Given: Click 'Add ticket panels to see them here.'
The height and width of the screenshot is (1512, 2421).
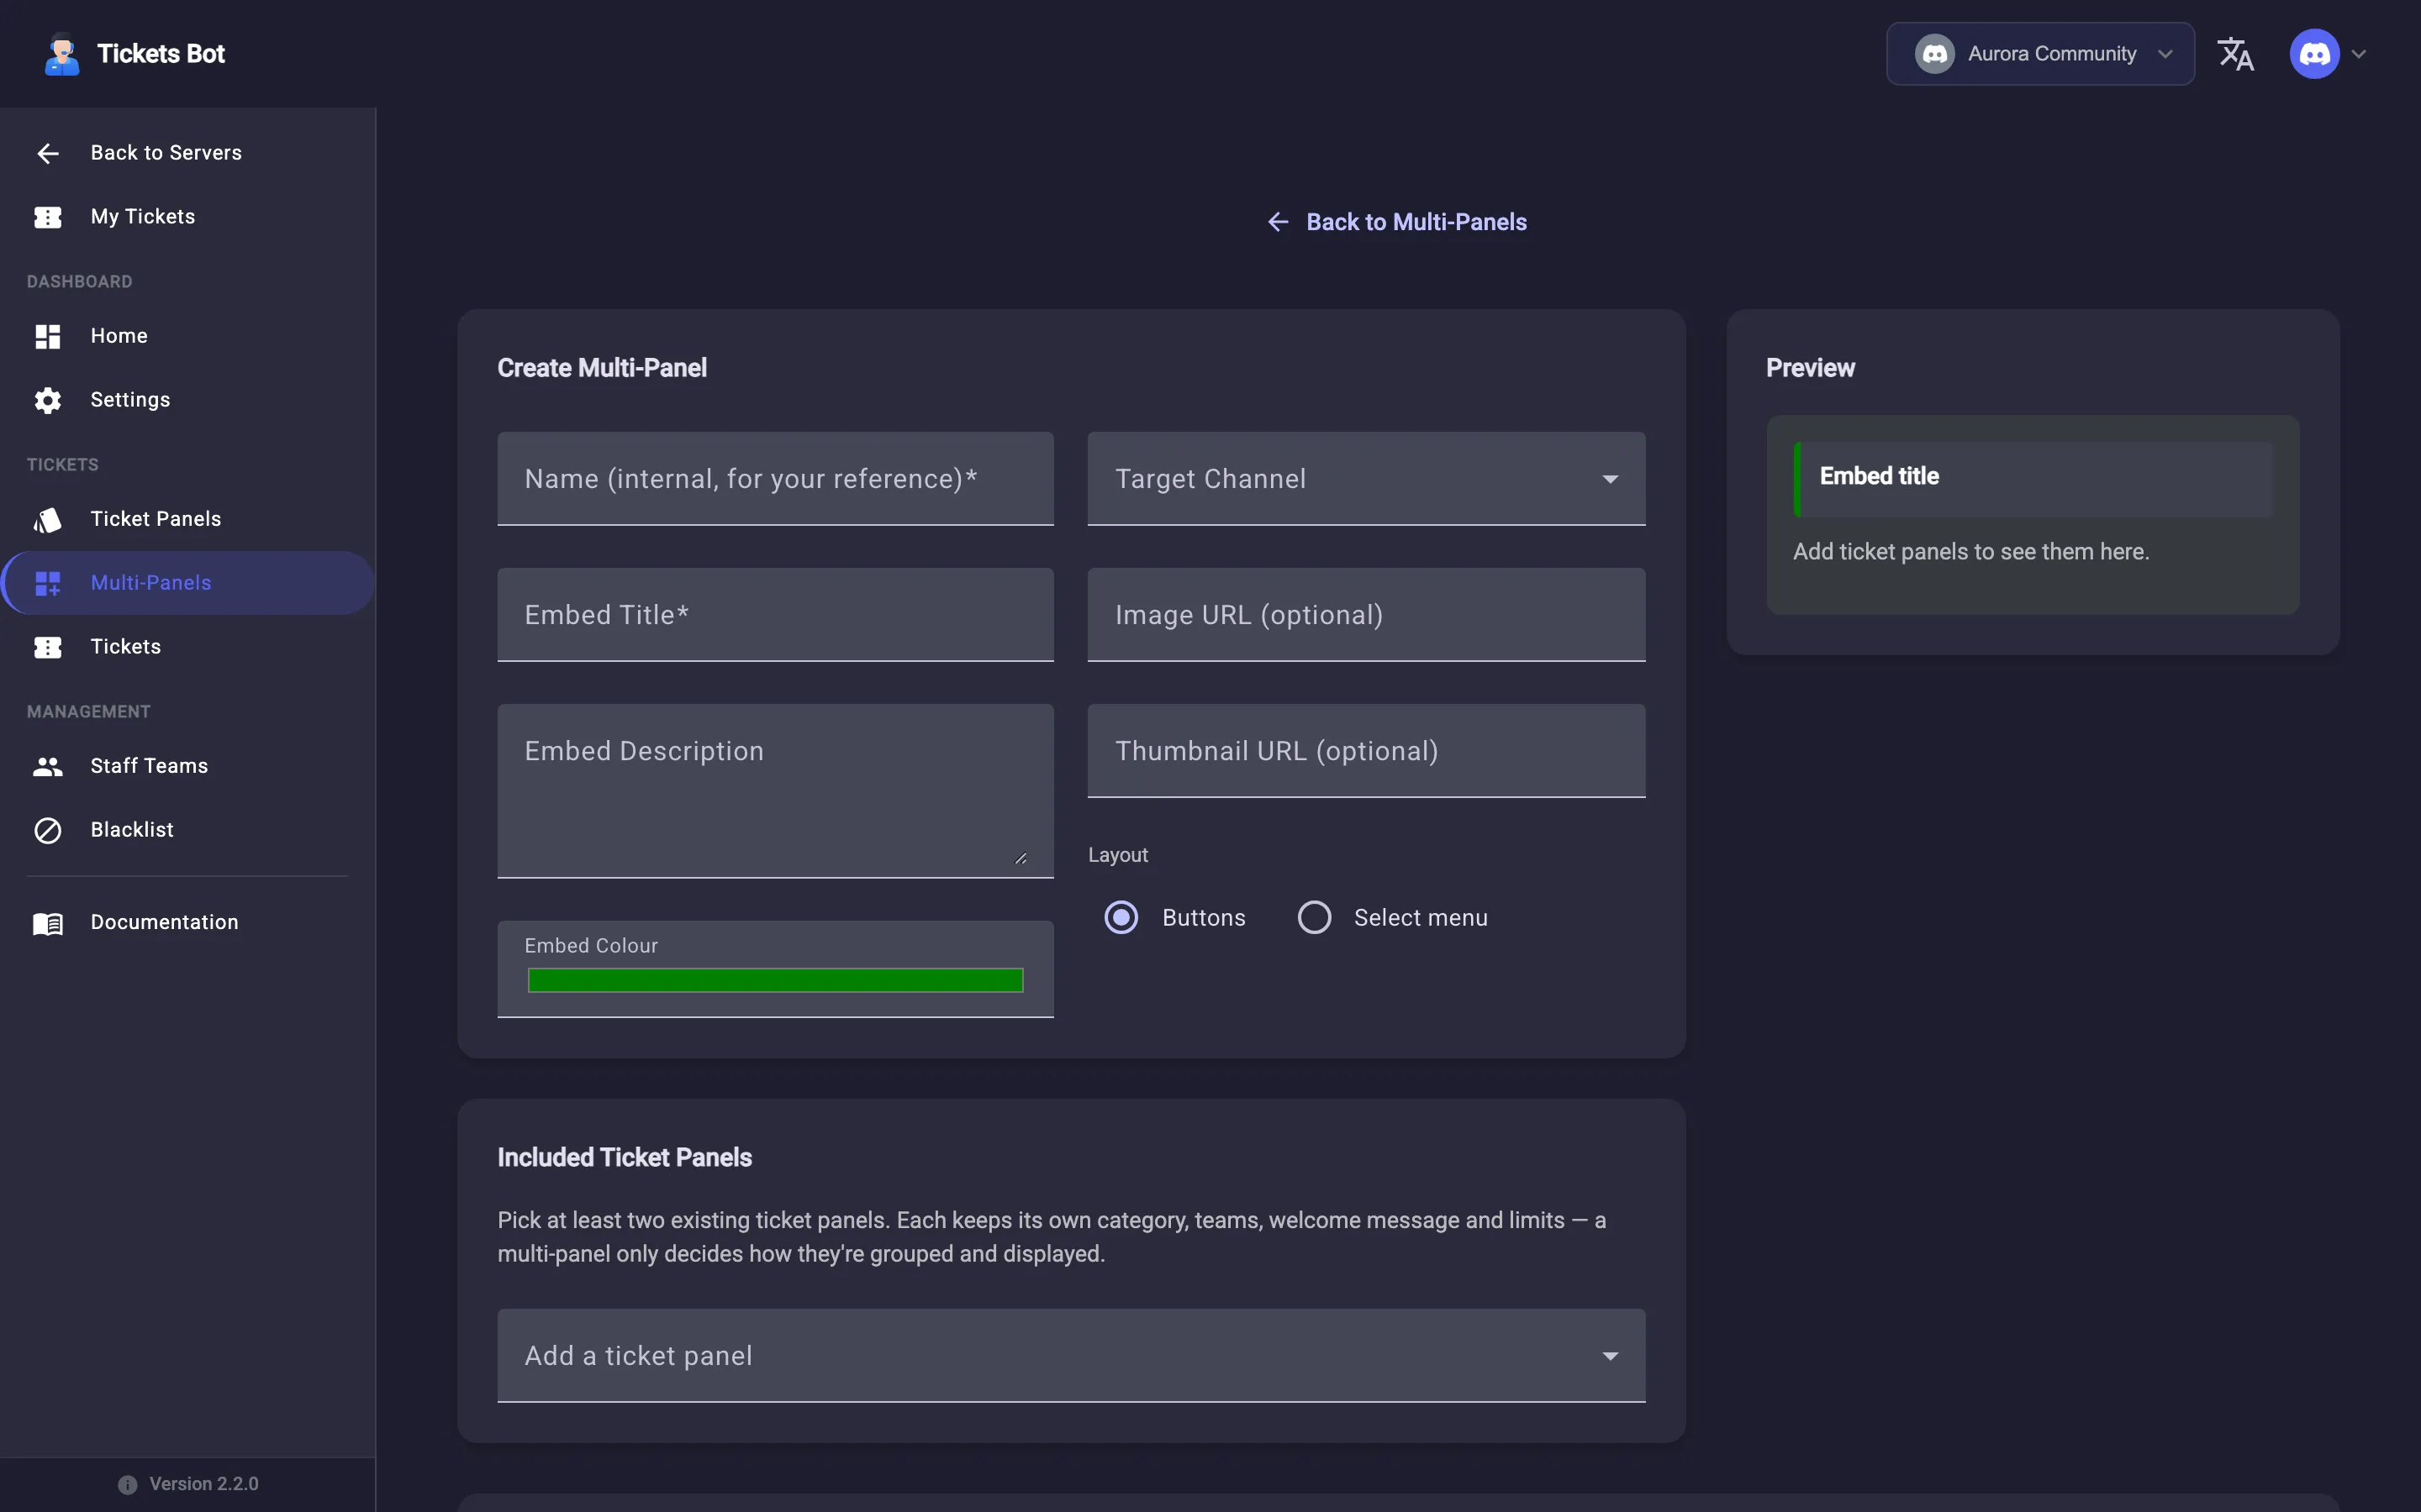Looking at the screenshot, I should (1970, 552).
